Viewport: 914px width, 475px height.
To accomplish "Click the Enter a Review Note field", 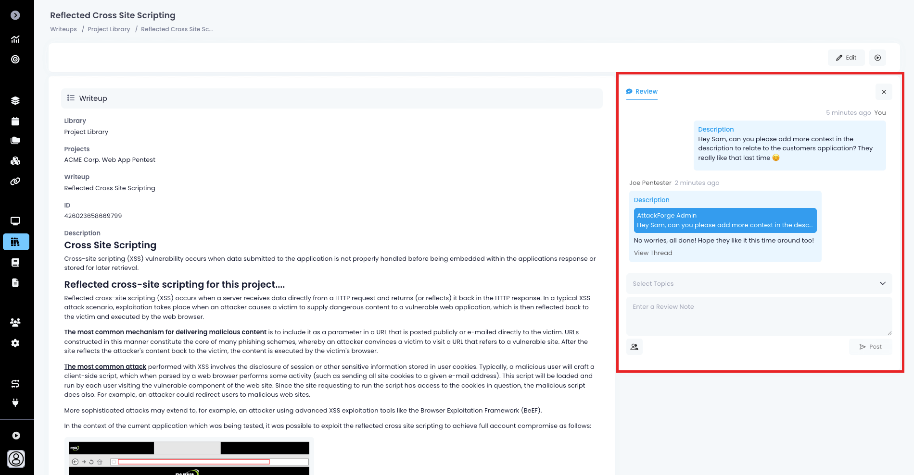I will pos(759,316).
